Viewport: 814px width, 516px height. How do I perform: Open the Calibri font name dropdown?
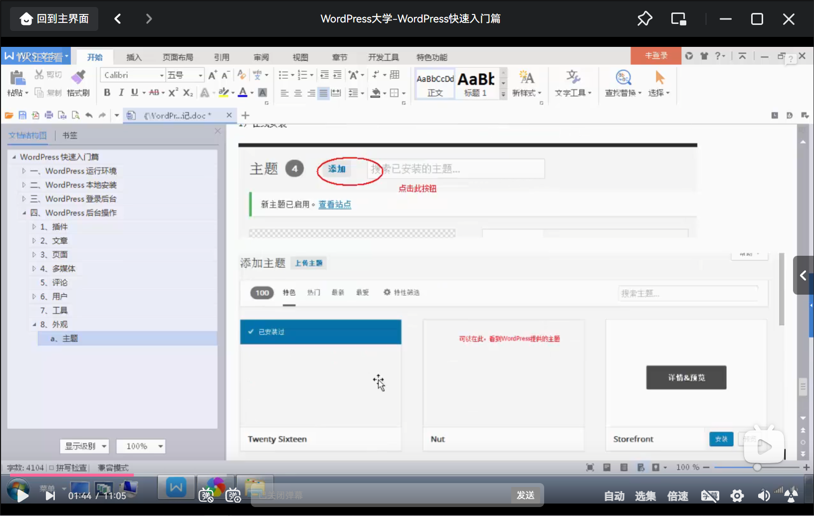point(162,75)
